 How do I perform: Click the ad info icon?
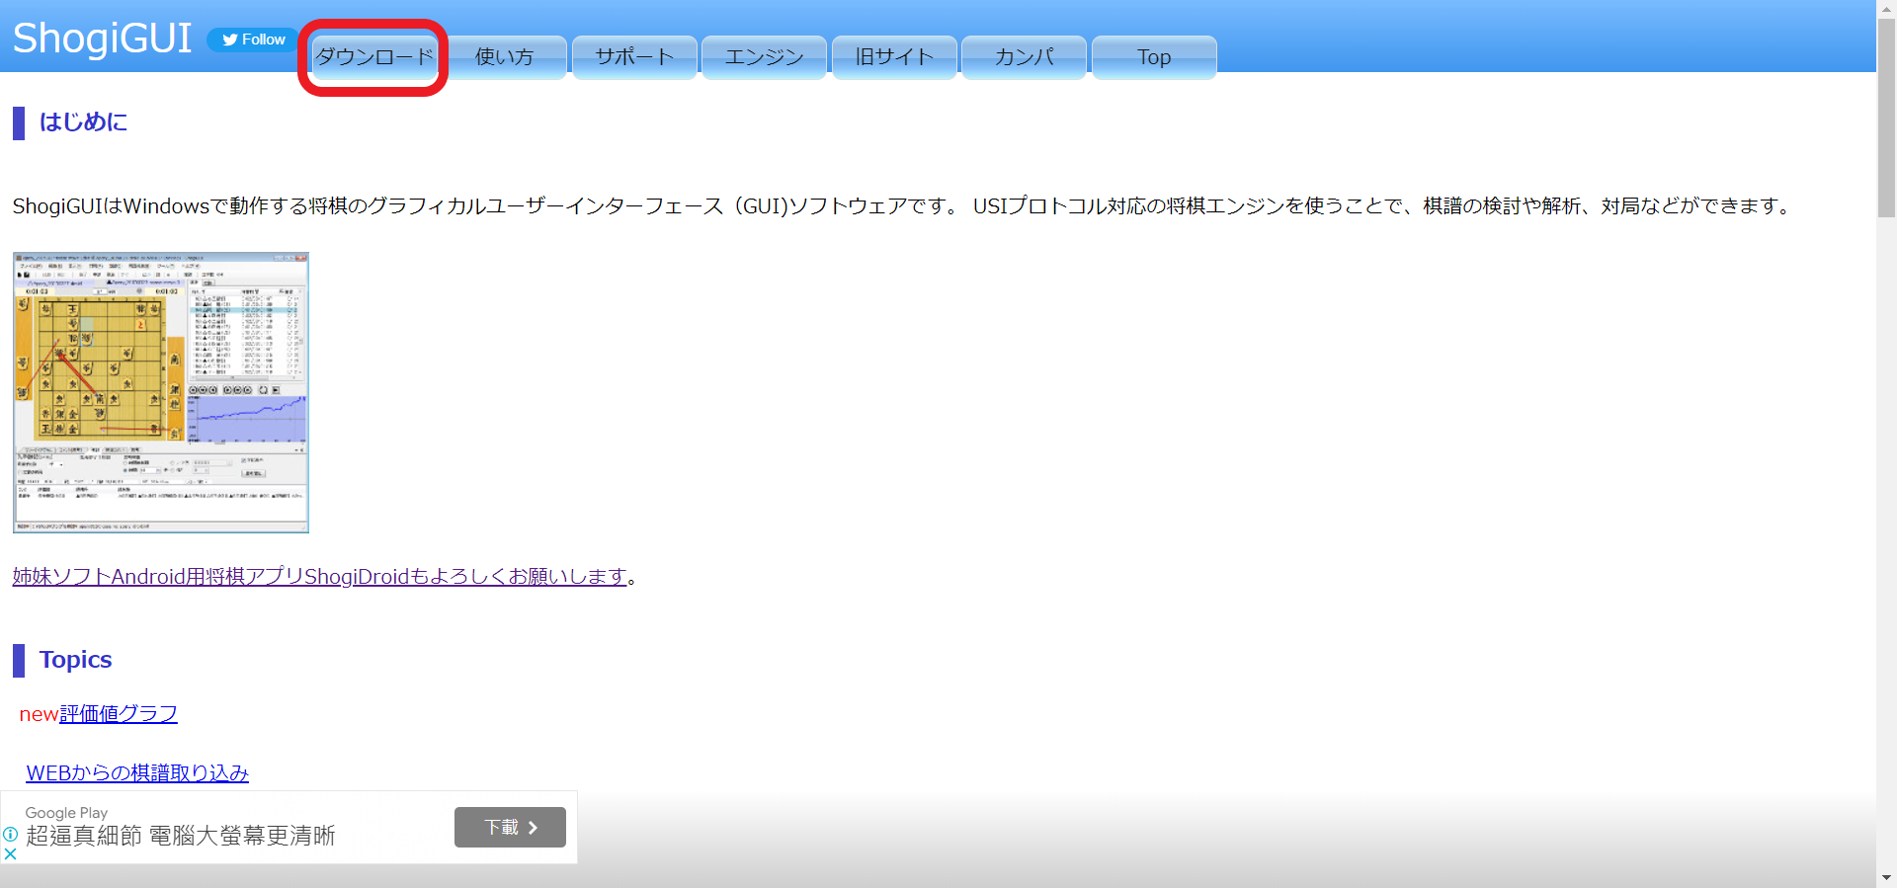coord(10,834)
